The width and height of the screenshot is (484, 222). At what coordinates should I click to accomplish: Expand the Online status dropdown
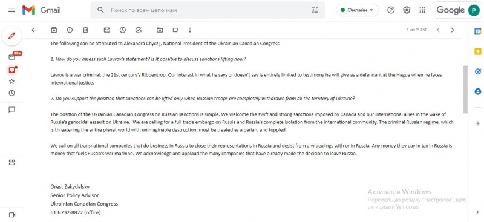[357, 10]
